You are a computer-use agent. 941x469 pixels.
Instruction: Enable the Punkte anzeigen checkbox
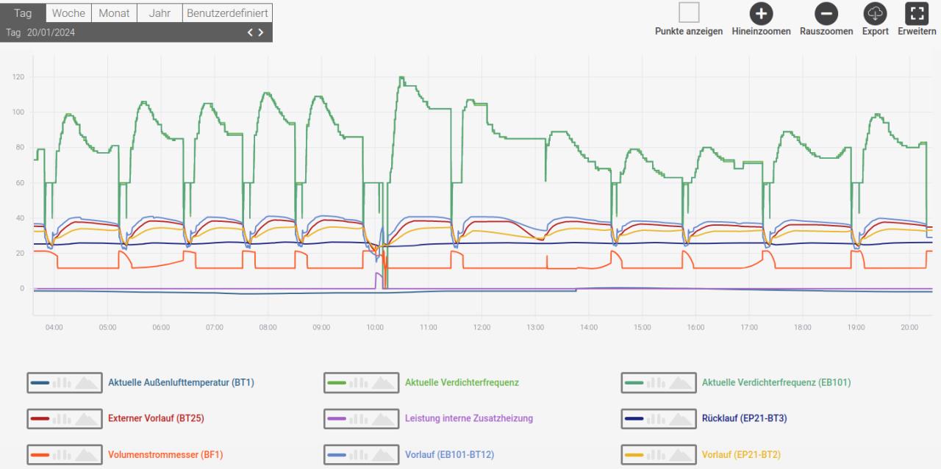(689, 12)
